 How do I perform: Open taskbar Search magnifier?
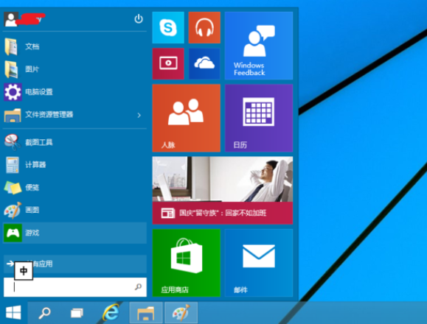click(44, 313)
